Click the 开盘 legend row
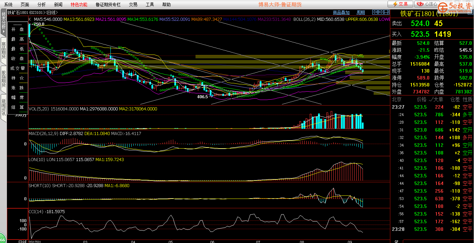 pos(18,30)
